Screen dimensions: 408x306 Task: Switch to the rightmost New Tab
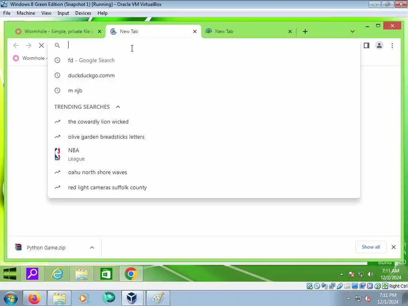click(249, 31)
